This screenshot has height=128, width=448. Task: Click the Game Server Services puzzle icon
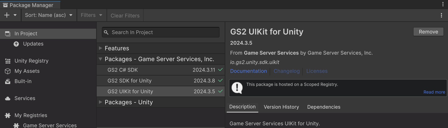click(x=16, y=125)
